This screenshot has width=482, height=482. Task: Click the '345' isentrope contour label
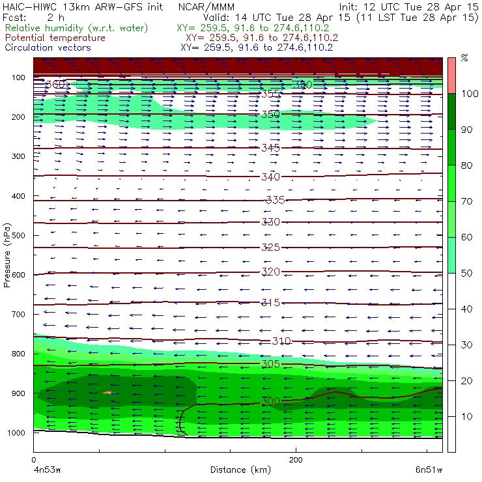270,148
